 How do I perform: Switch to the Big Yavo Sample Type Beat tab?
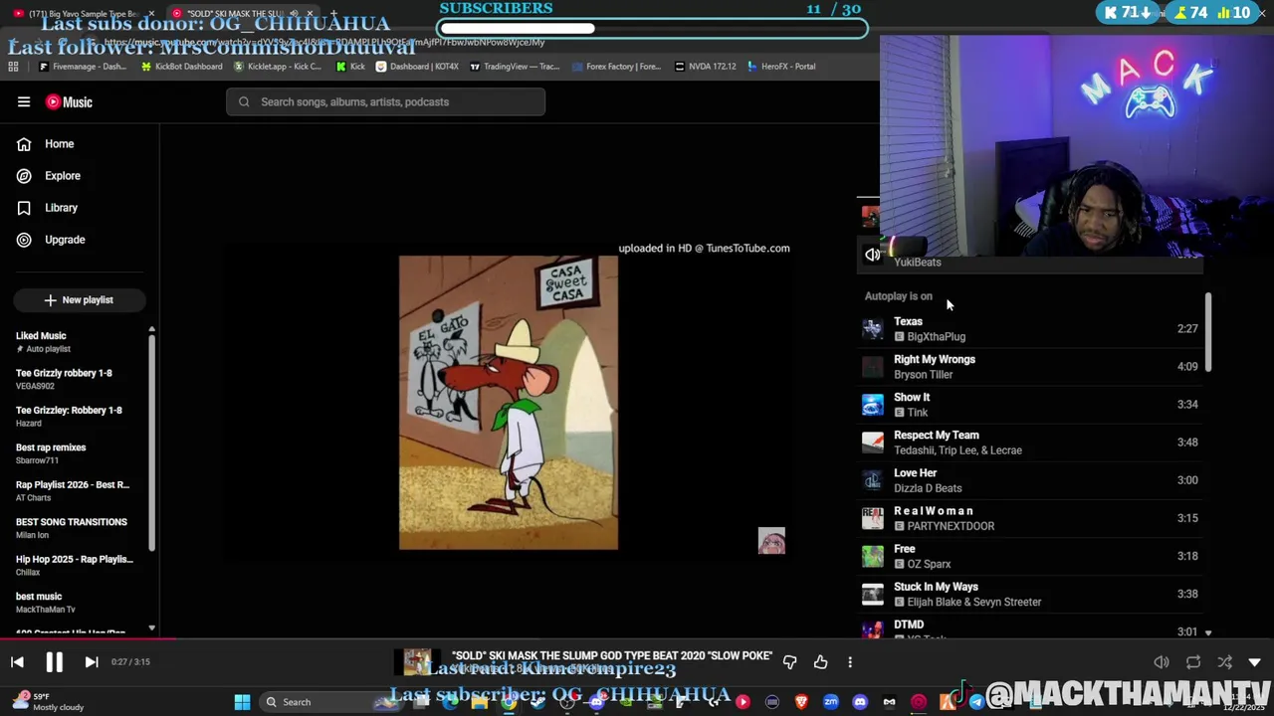pyautogui.click(x=86, y=14)
